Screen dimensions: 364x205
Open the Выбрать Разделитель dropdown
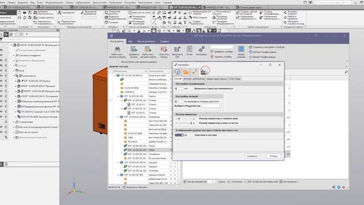click(x=211, y=106)
